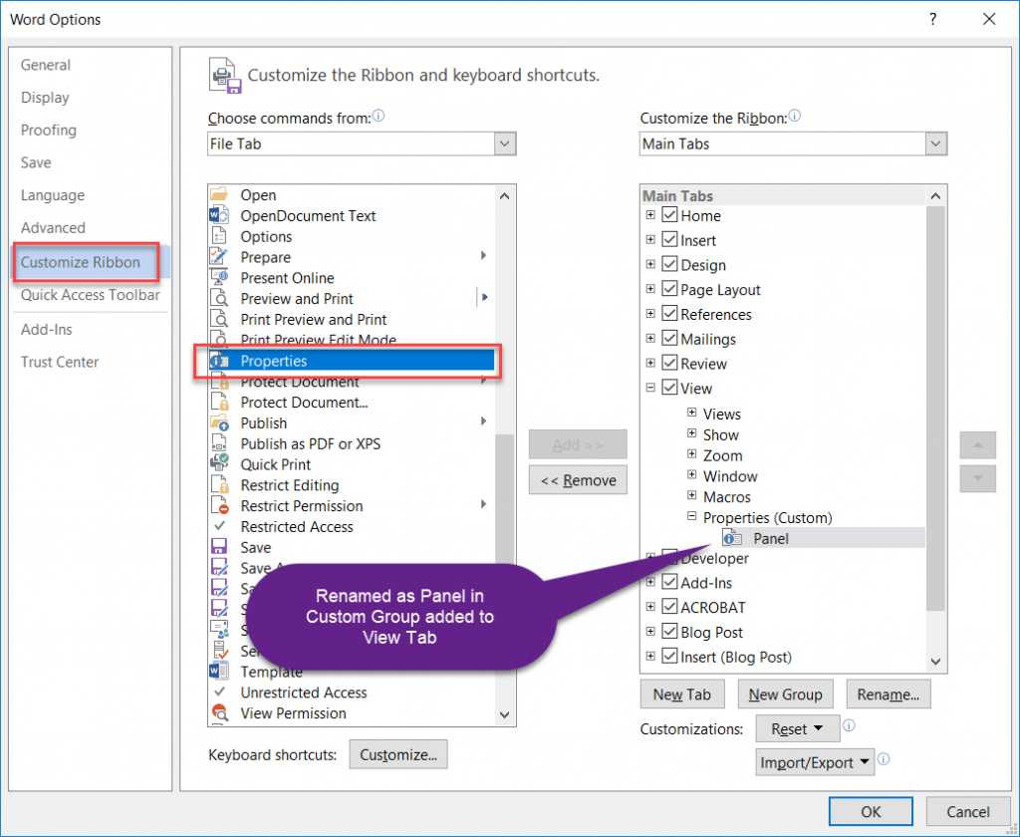This screenshot has height=837, width=1020.
Task: Uncheck the Blog Post checkbox
Action: pyautogui.click(x=669, y=632)
